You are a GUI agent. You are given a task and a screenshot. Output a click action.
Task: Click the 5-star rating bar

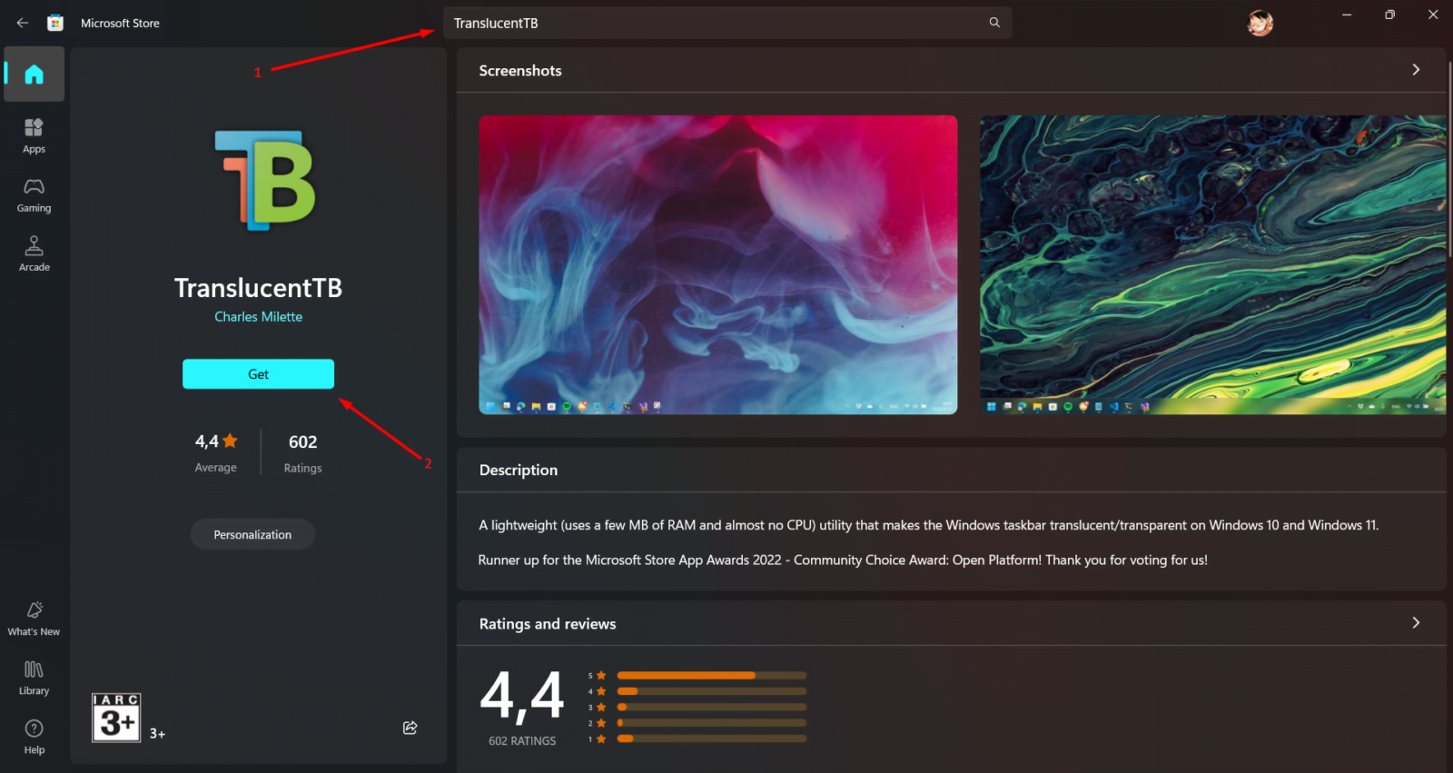click(x=711, y=676)
